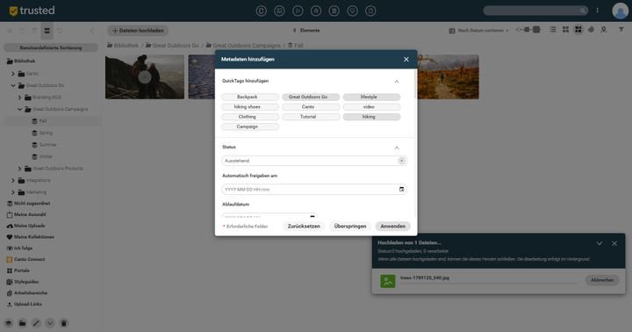The height and width of the screenshot is (332, 632).
Task: Switch to mosaic view layout
Action: tap(578, 30)
